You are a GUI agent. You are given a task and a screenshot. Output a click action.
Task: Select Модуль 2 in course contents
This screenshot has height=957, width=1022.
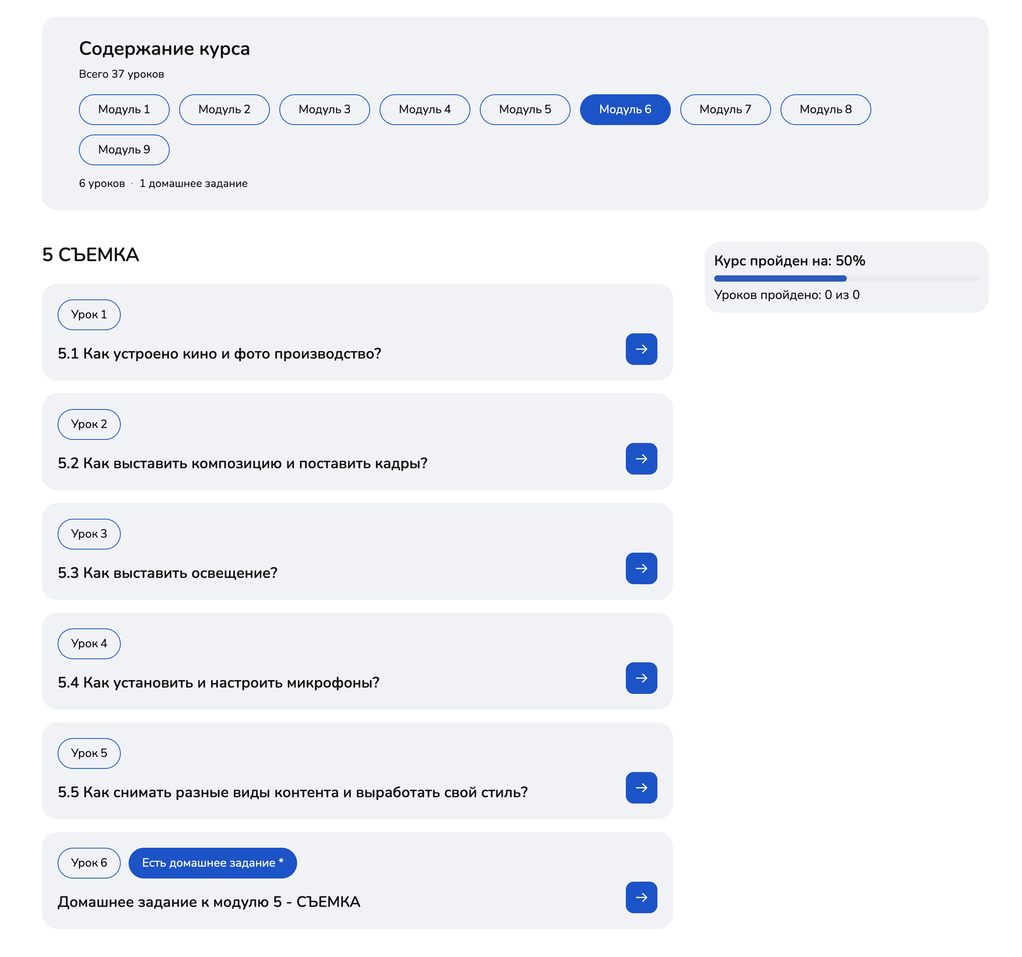click(x=224, y=110)
